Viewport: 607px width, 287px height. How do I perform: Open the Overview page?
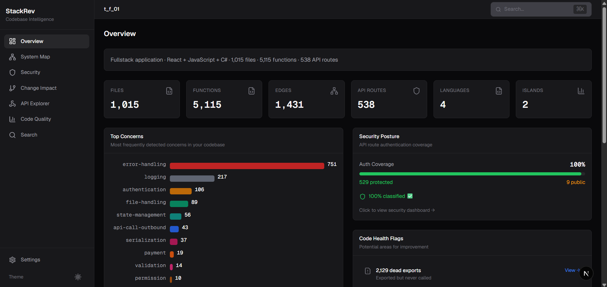(47, 41)
